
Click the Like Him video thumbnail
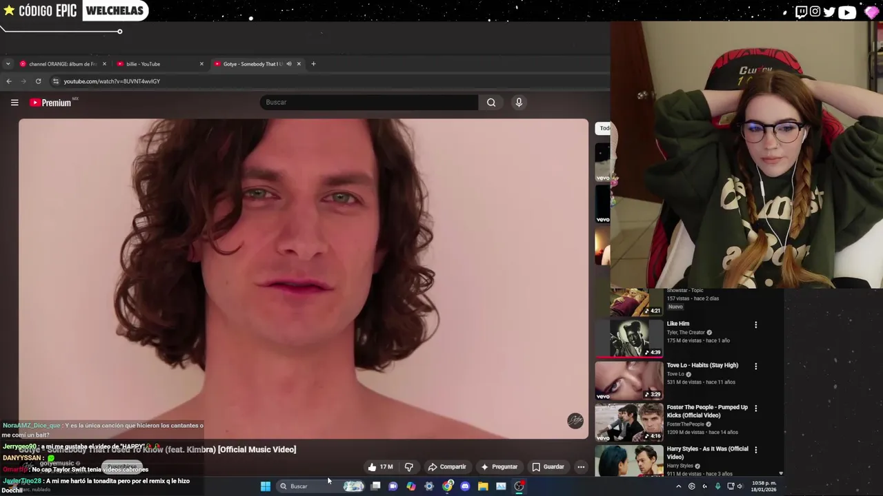click(629, 338)
